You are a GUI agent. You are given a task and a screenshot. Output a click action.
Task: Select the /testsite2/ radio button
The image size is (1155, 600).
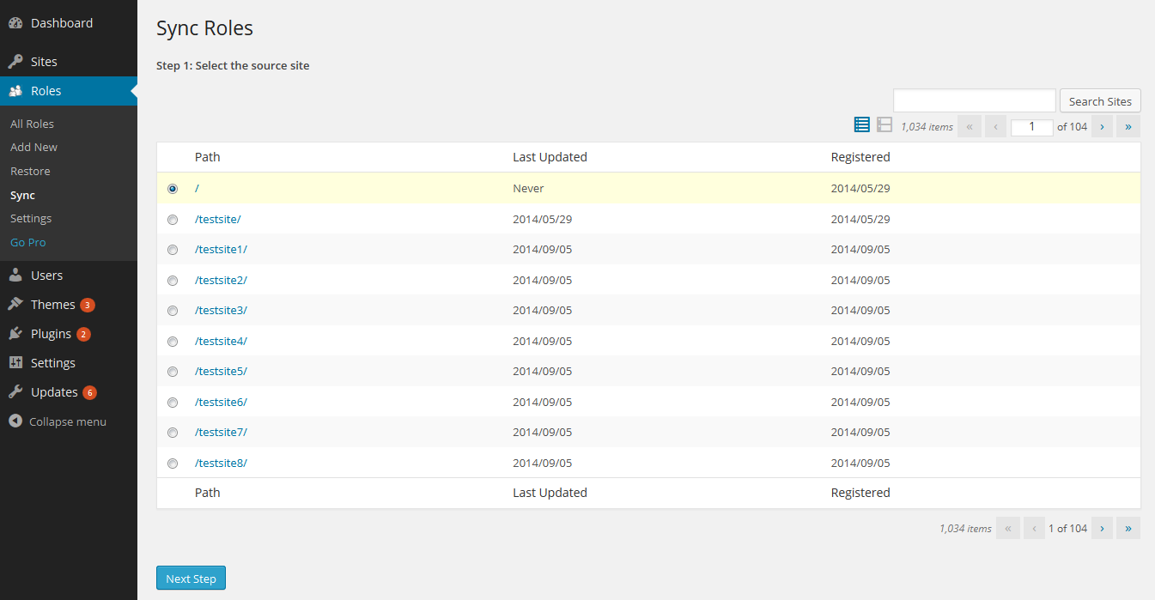173,281
